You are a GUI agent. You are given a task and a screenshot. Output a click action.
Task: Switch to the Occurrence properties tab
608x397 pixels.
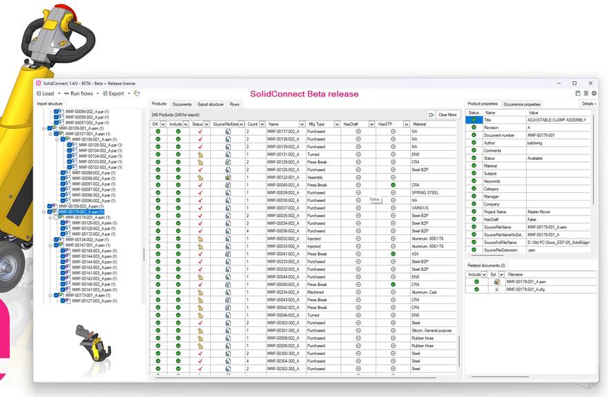pyautogui.click(x=522, y=104)
